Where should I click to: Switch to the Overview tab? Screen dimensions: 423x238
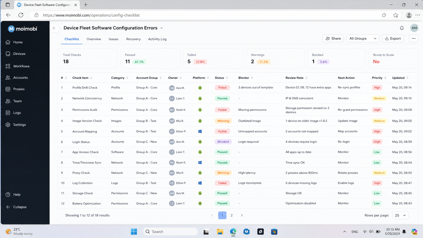(x=94, y=39)
